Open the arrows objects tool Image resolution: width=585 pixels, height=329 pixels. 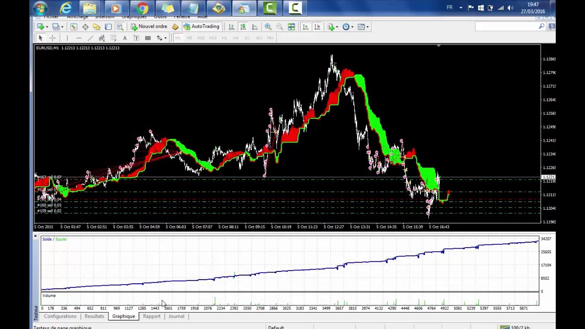point(159,38)
